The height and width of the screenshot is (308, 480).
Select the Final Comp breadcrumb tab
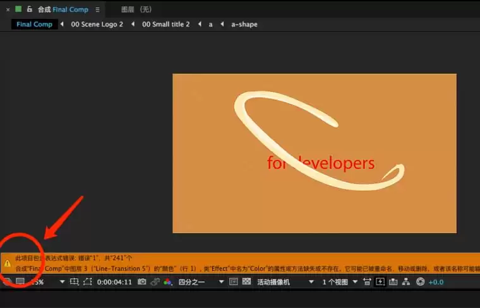click(x=34, y=24)
